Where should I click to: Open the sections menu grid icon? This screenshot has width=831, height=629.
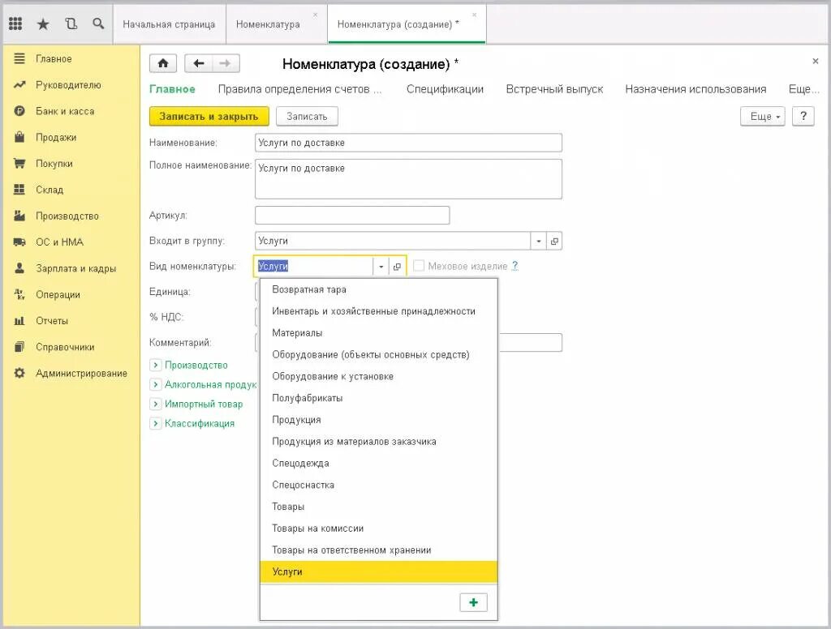(15, 24)
